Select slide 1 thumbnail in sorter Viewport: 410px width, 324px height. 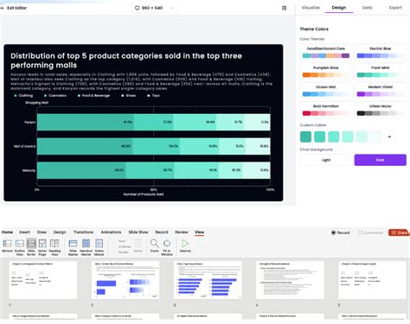click(x=43, y=280)
